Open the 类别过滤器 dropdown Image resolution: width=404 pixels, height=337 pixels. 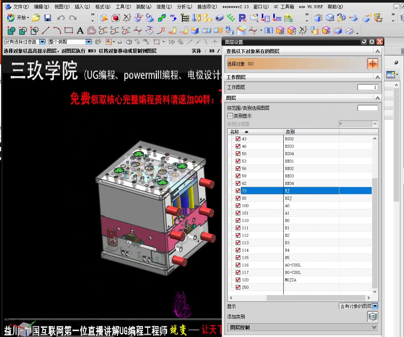pos(375,124)
